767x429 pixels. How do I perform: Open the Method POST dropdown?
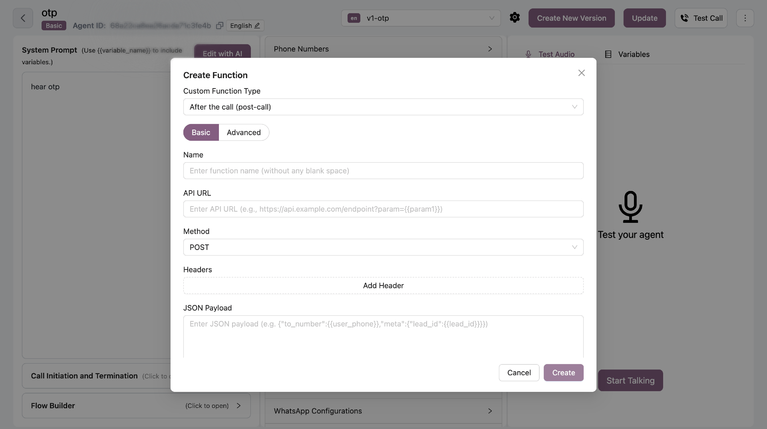[x=383, y=247]
